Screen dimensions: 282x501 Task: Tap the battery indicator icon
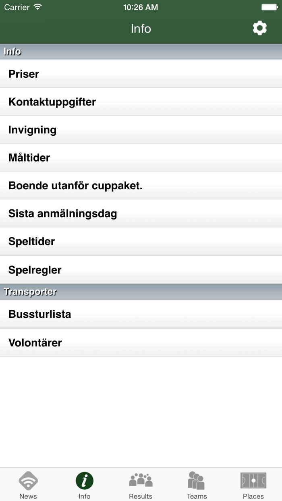270,7
